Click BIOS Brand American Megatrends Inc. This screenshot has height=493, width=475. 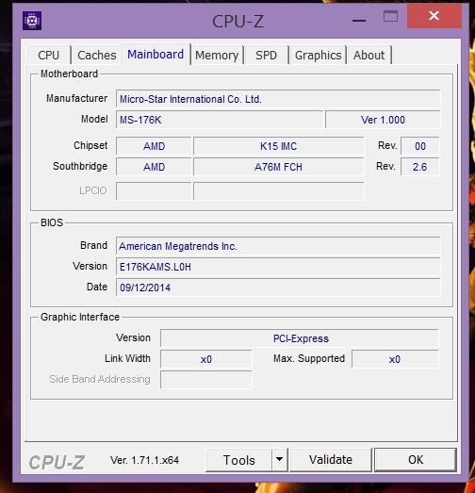(x=278, y=246)
